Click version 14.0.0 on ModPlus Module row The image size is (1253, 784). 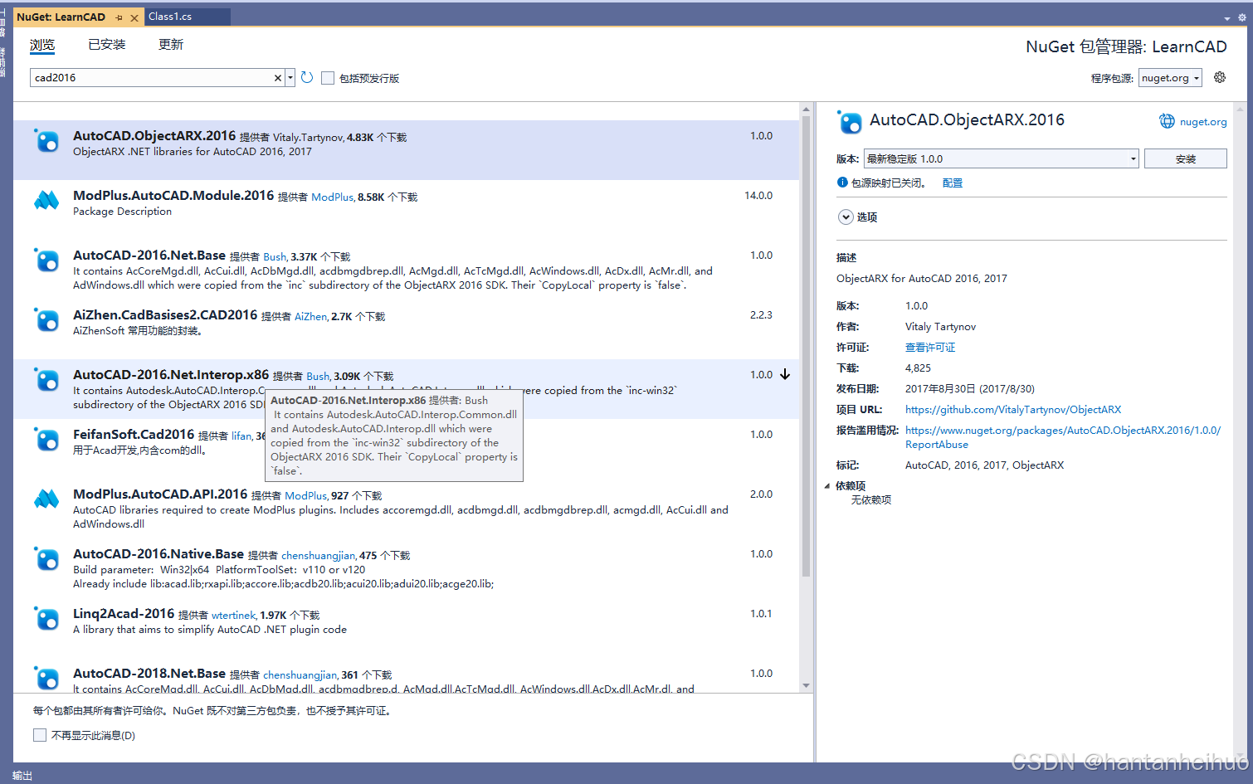(758, 196)
